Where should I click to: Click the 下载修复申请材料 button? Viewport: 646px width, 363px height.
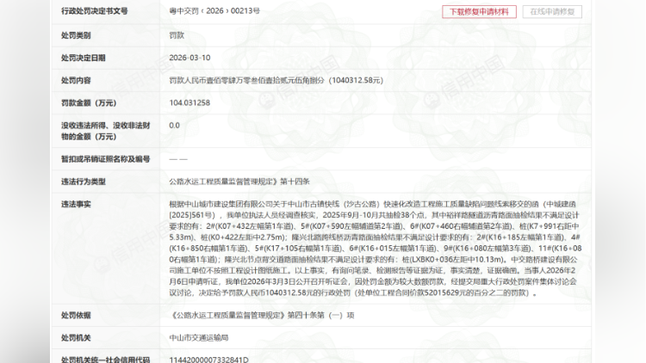tap(480, 12)
